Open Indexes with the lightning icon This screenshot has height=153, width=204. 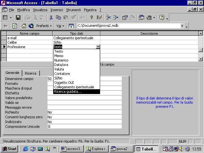[x=99, y=18]
